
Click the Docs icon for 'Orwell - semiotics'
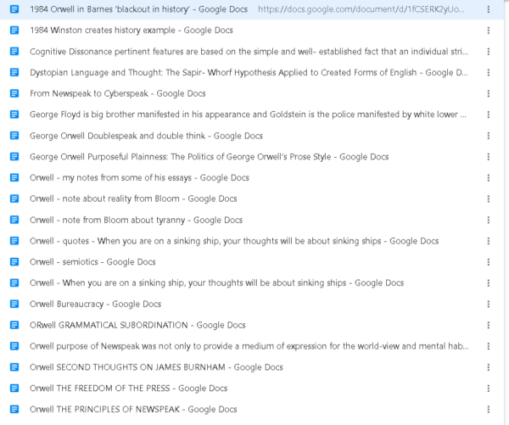tap(14, 262)
